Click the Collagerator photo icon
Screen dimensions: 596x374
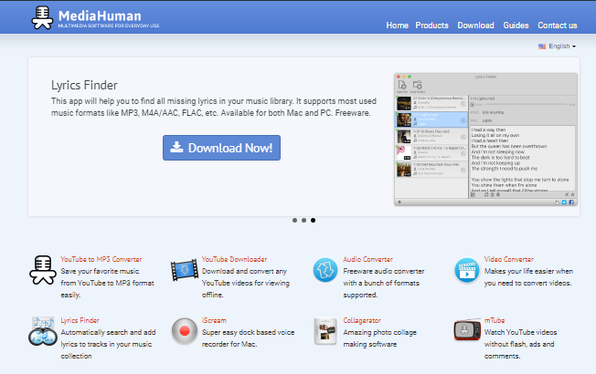pos(325,331)
